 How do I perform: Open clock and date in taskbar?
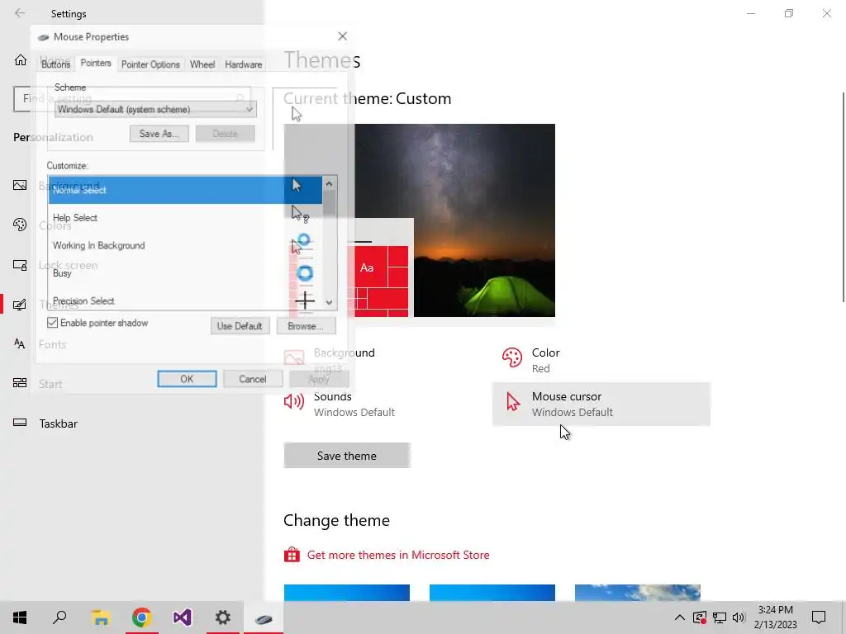point(775,617)
